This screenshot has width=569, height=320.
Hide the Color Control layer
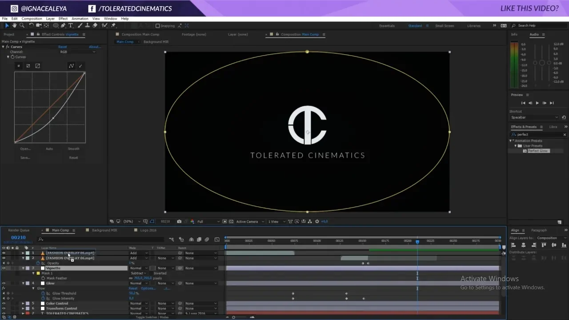[4, 303]
